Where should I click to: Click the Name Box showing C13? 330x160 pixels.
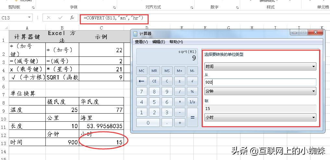pos(14,18)
